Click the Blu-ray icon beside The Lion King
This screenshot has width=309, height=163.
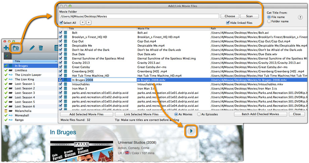(11, 79)
